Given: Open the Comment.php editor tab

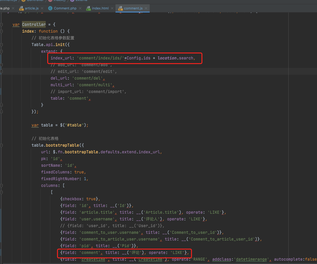Looking at the screenshot, I should pyautogui.click(x=65, y=8).
